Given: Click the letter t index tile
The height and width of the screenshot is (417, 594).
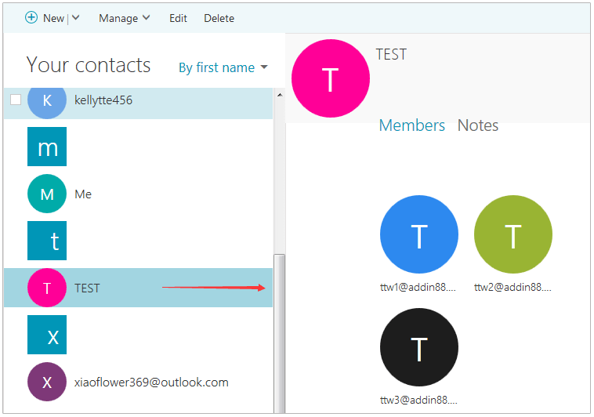Looking at the screenshot, I should click(x=47, y=241).
